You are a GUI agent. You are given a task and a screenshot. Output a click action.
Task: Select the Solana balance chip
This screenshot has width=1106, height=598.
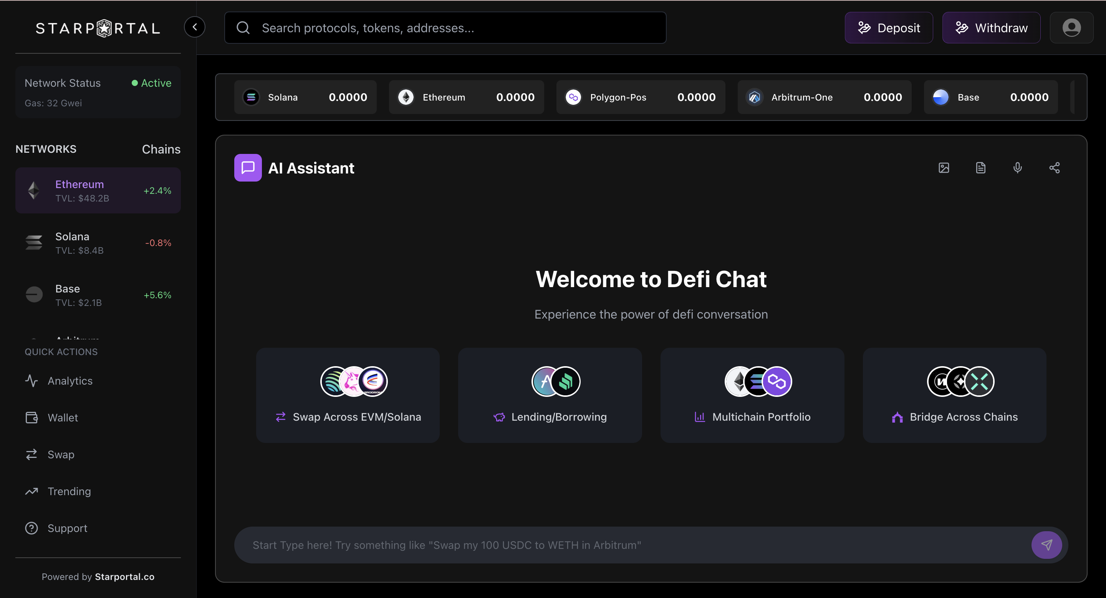pos(305,97)
